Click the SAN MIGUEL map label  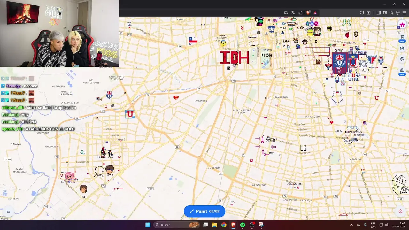pos(282,97)
